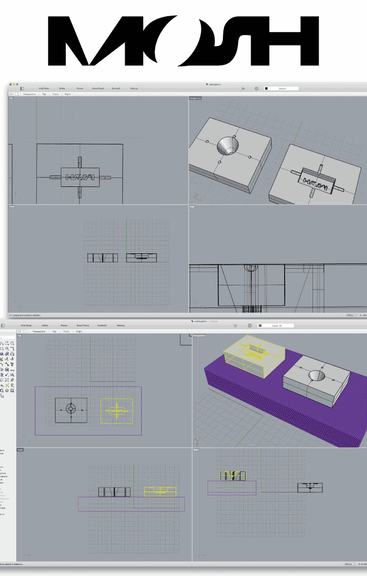The width and height of the screenshot is (367, 576).
Task: Select the fillet corner tool in palette
Action: click(12, 348)
